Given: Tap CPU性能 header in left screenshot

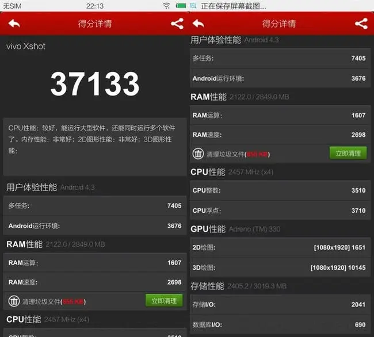Looking at the screenshot, I should 48,319.
